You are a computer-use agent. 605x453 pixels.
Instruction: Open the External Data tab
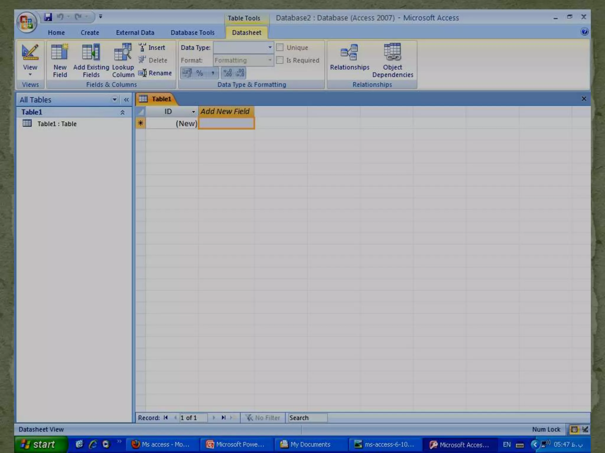135,32
